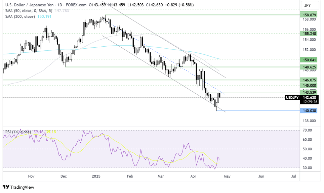Click the Feb label on the time axis
This screenshot has height=193, width=324.
tap(130, 176)
